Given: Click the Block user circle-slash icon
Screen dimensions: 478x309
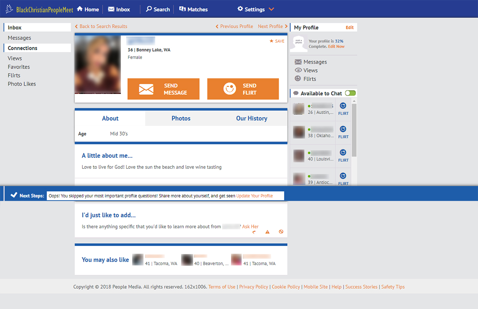Looking at the screenshot, I should point(281,232).
